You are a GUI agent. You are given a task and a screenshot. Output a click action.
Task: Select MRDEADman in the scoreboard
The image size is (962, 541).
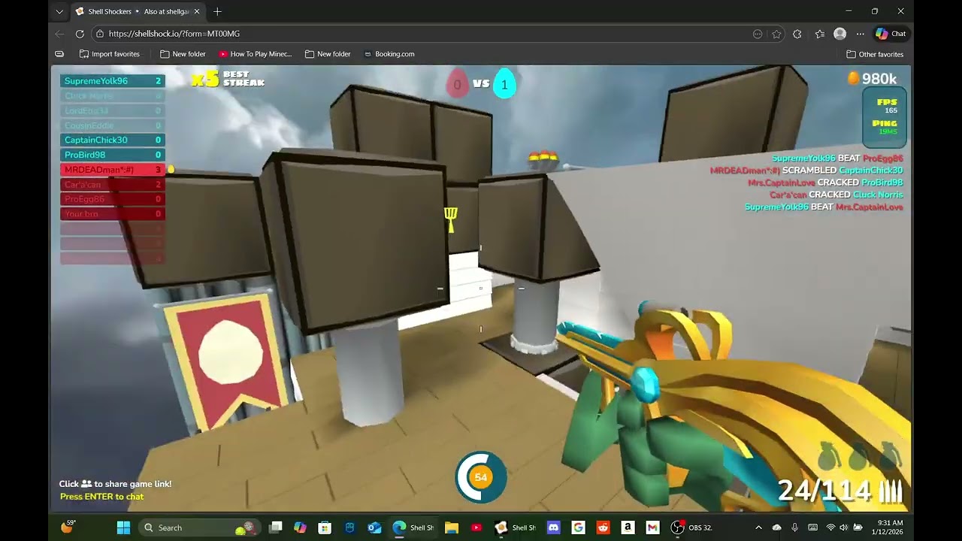113,170
